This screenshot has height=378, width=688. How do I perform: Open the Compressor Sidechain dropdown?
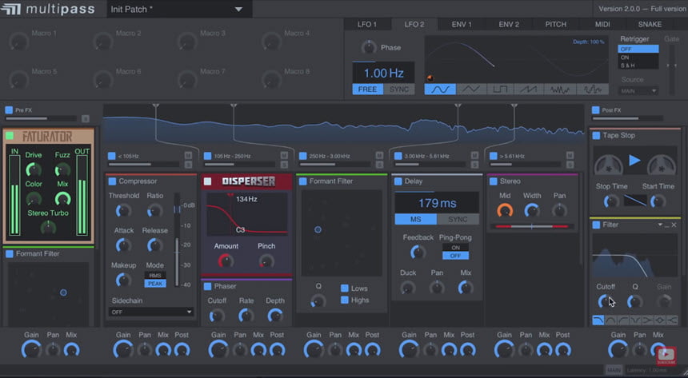coord(151,312)
